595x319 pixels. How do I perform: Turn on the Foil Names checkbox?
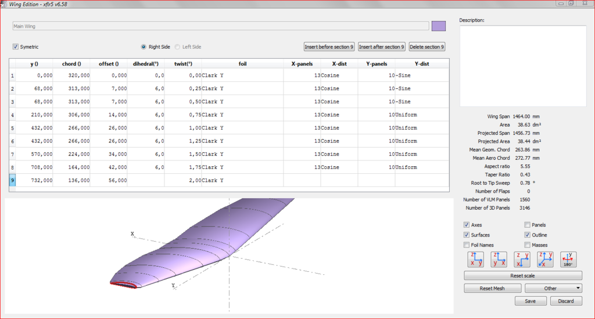click(x=467, y=245)
